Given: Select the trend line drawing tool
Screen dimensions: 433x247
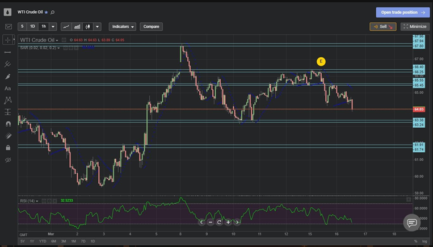Looking at the screenshot, I should 8,52.
